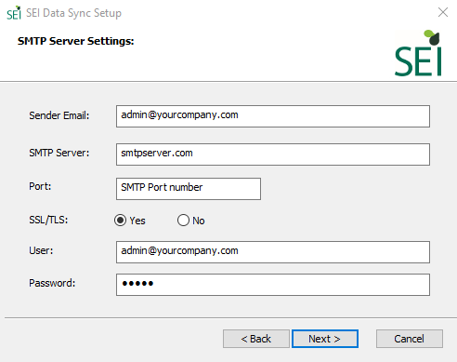
Task: Click the Next > button
Action: 325,339
